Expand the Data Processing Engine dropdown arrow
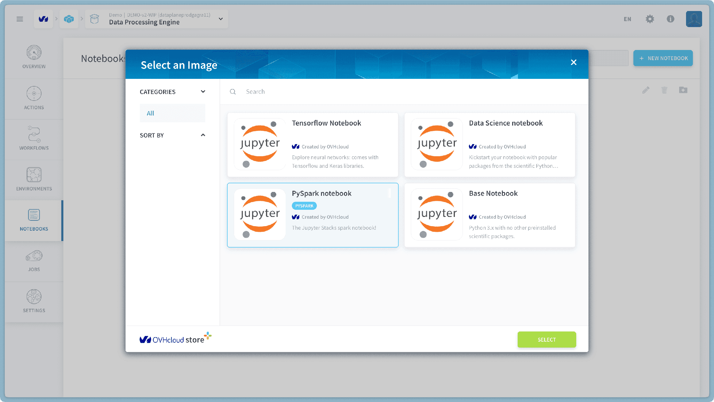Image resolution: width=714 pixels, height=402 pixels. tap(221, 19)
